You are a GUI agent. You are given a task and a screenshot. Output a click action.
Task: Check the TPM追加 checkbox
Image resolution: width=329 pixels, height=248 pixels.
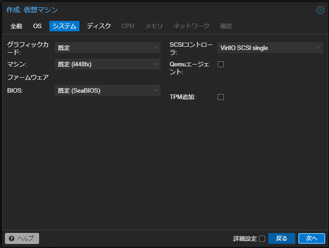coord(221,97)
